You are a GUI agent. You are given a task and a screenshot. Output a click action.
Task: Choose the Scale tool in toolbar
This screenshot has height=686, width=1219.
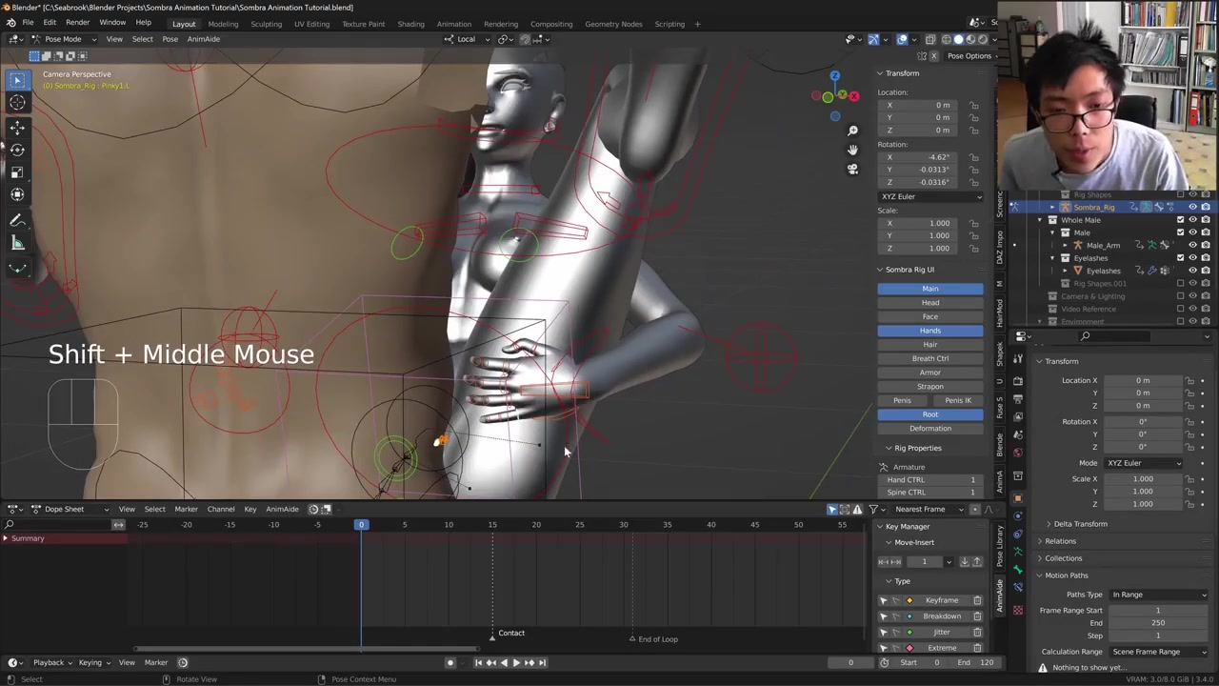point(17,171)
